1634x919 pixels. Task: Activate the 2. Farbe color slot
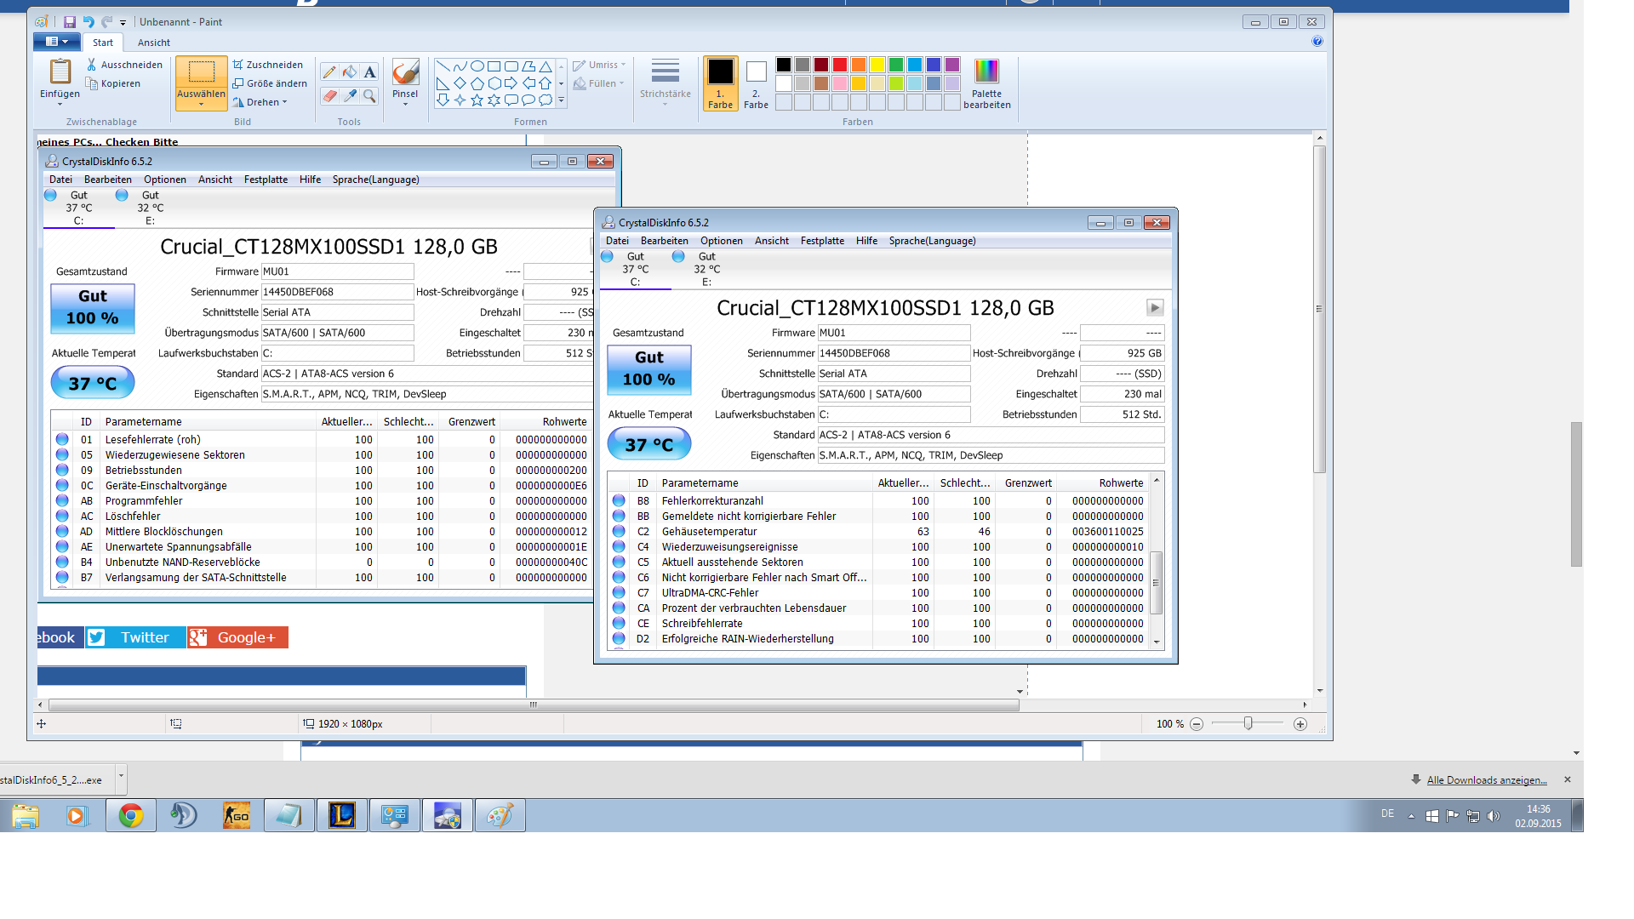click(x=756, y=83)
